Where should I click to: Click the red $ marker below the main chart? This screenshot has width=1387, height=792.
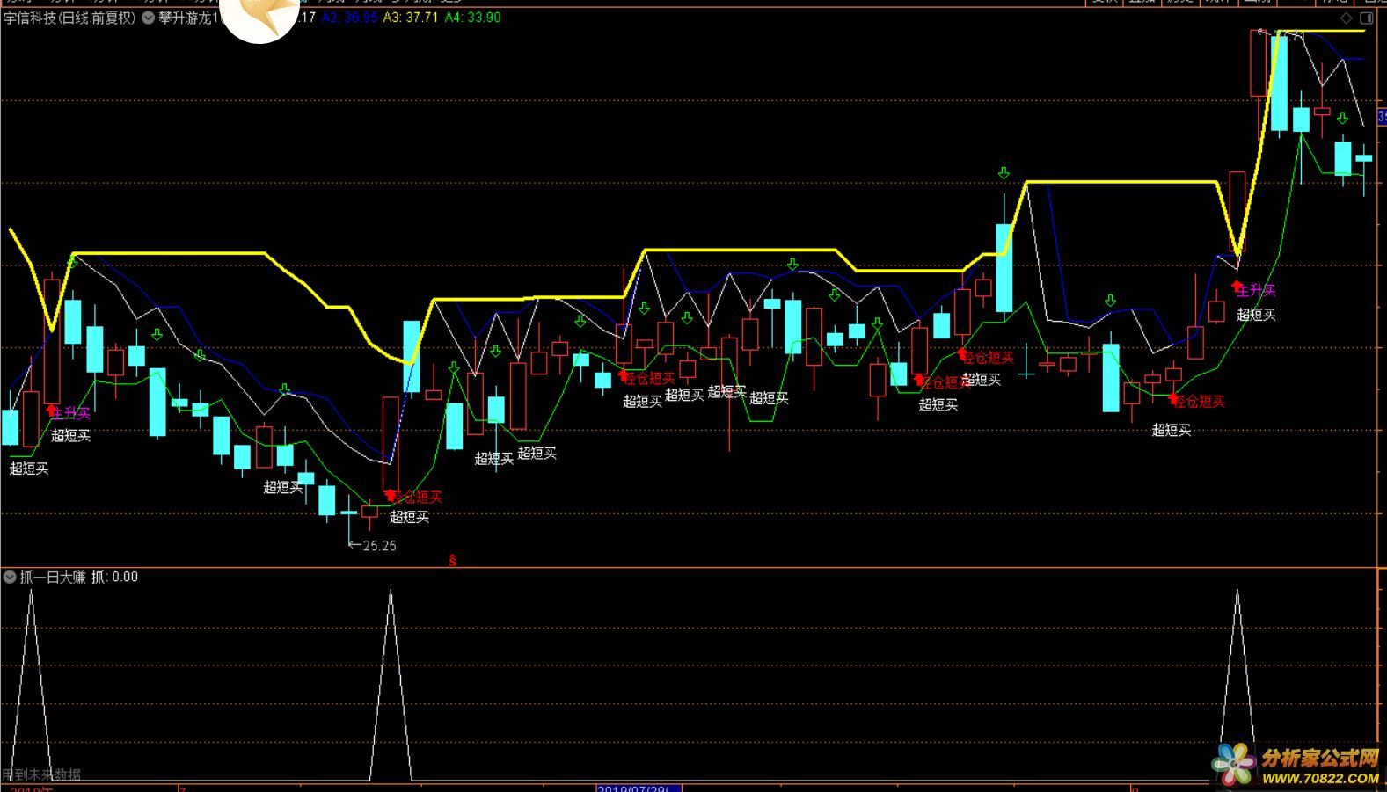[x=453, y=560]
